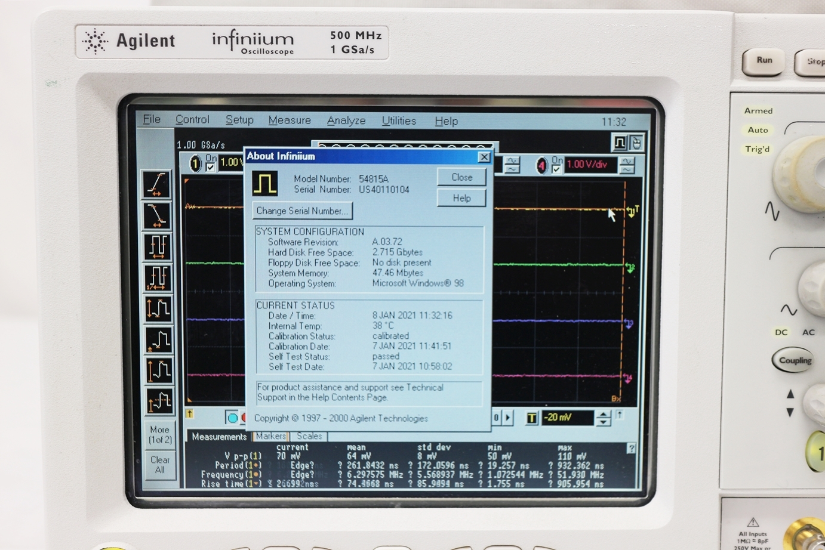Click Close in the About Infiniium dialog

click(461, 177)
